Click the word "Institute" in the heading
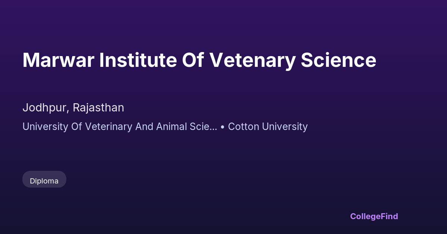The image size is (447, 234). 138,60
